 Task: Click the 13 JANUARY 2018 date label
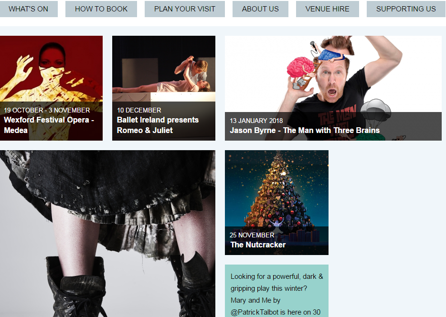coord(256,121)
